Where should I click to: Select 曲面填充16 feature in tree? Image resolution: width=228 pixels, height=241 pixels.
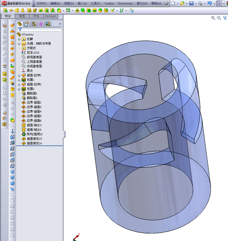click(x=34, y=143)
